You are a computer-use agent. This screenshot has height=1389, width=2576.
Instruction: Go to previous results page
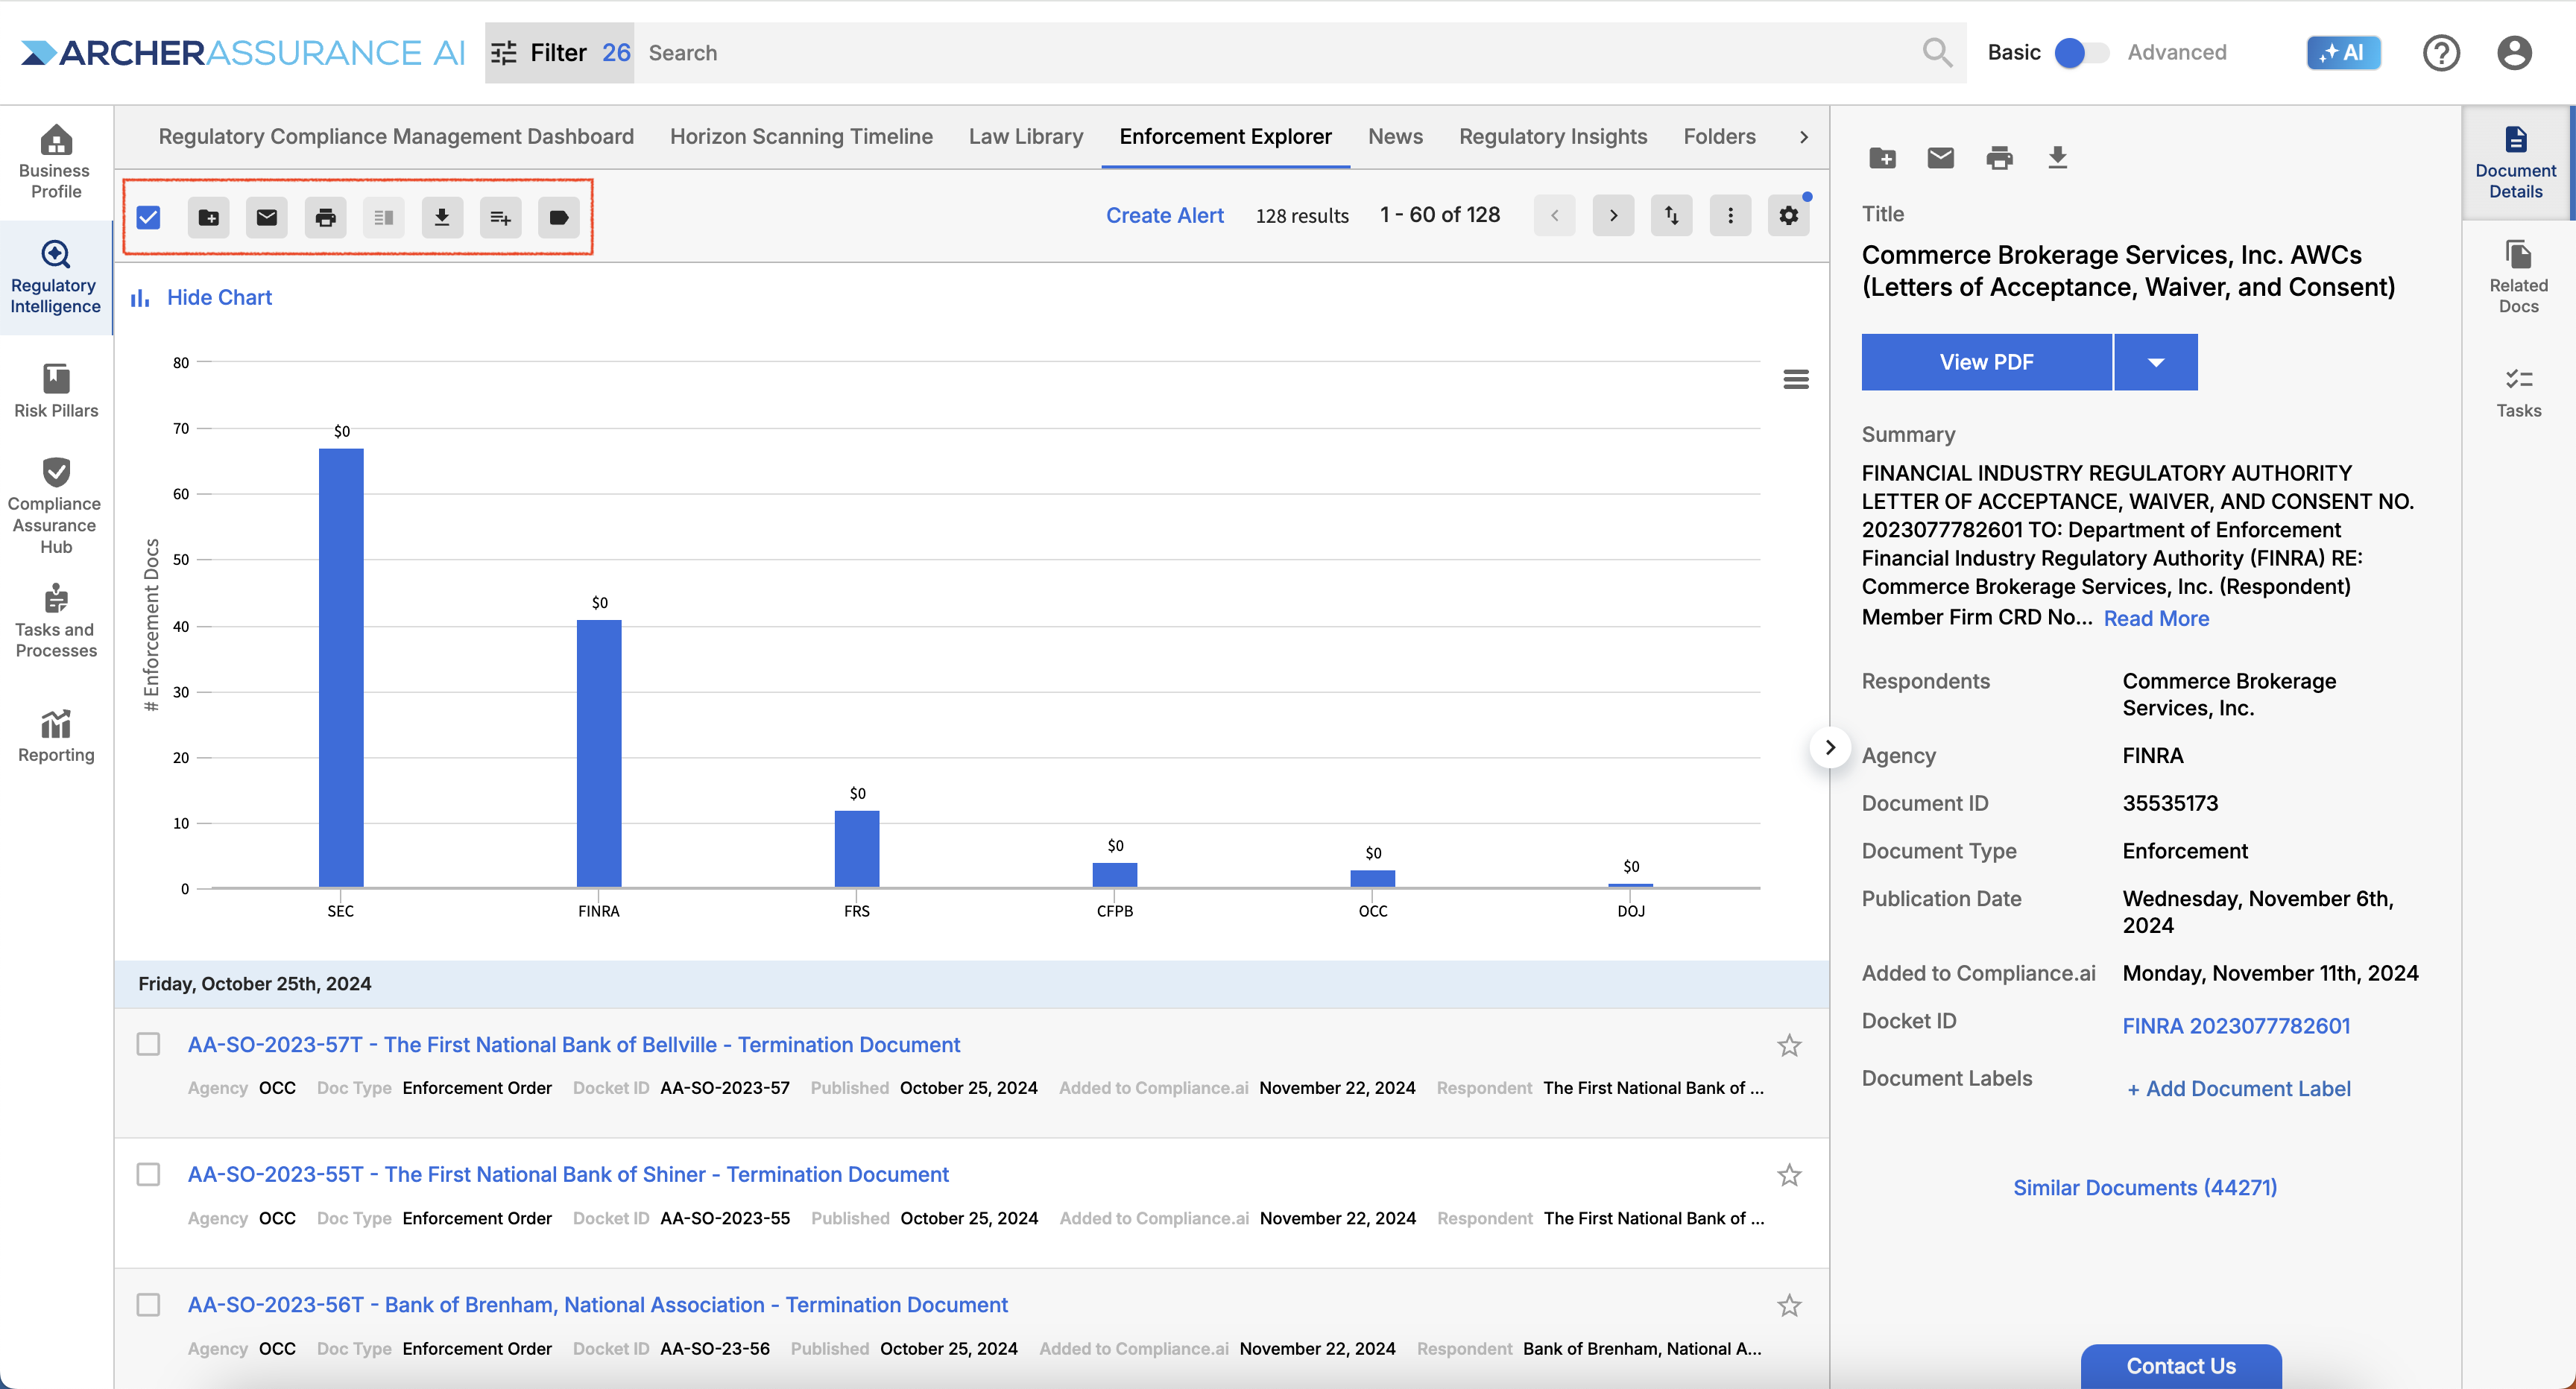[1555, 215]
